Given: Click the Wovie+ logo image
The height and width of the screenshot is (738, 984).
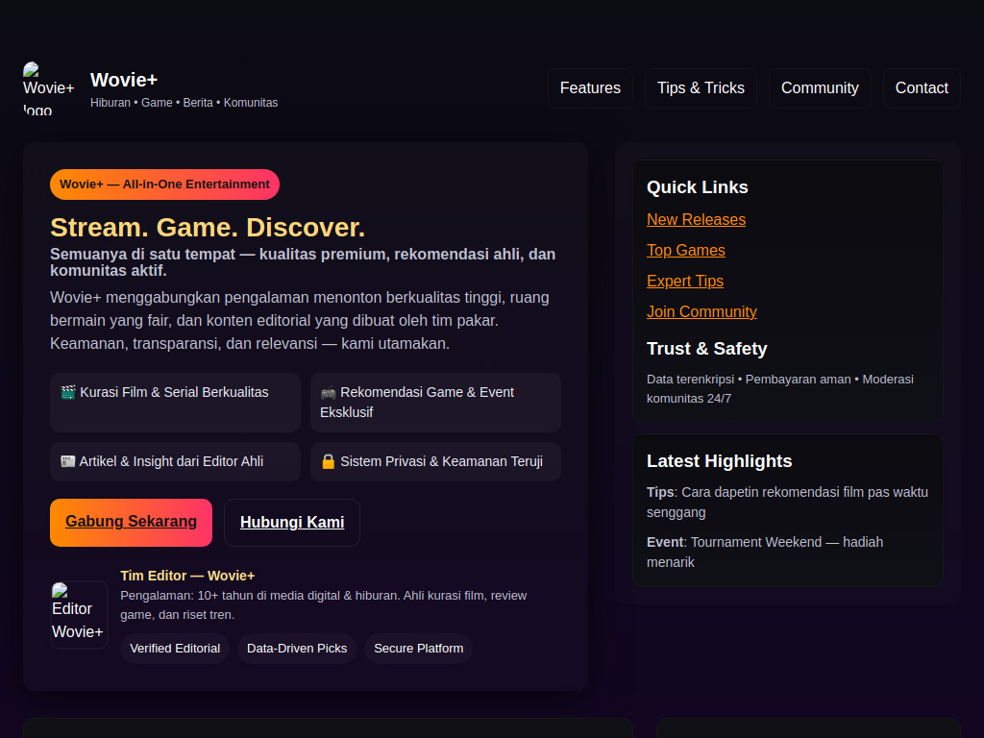Looking at the screenshot, I should point(48,88).
